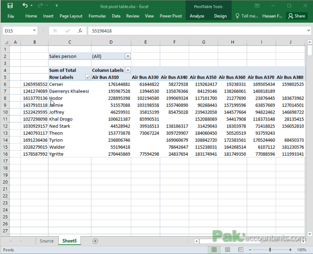Screen dimensions: 313x254
Task: Open the Column Labels filter dropdown
Action: point(128,70)
